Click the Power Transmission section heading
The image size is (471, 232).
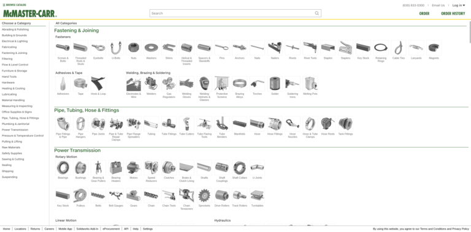point(77,151)
